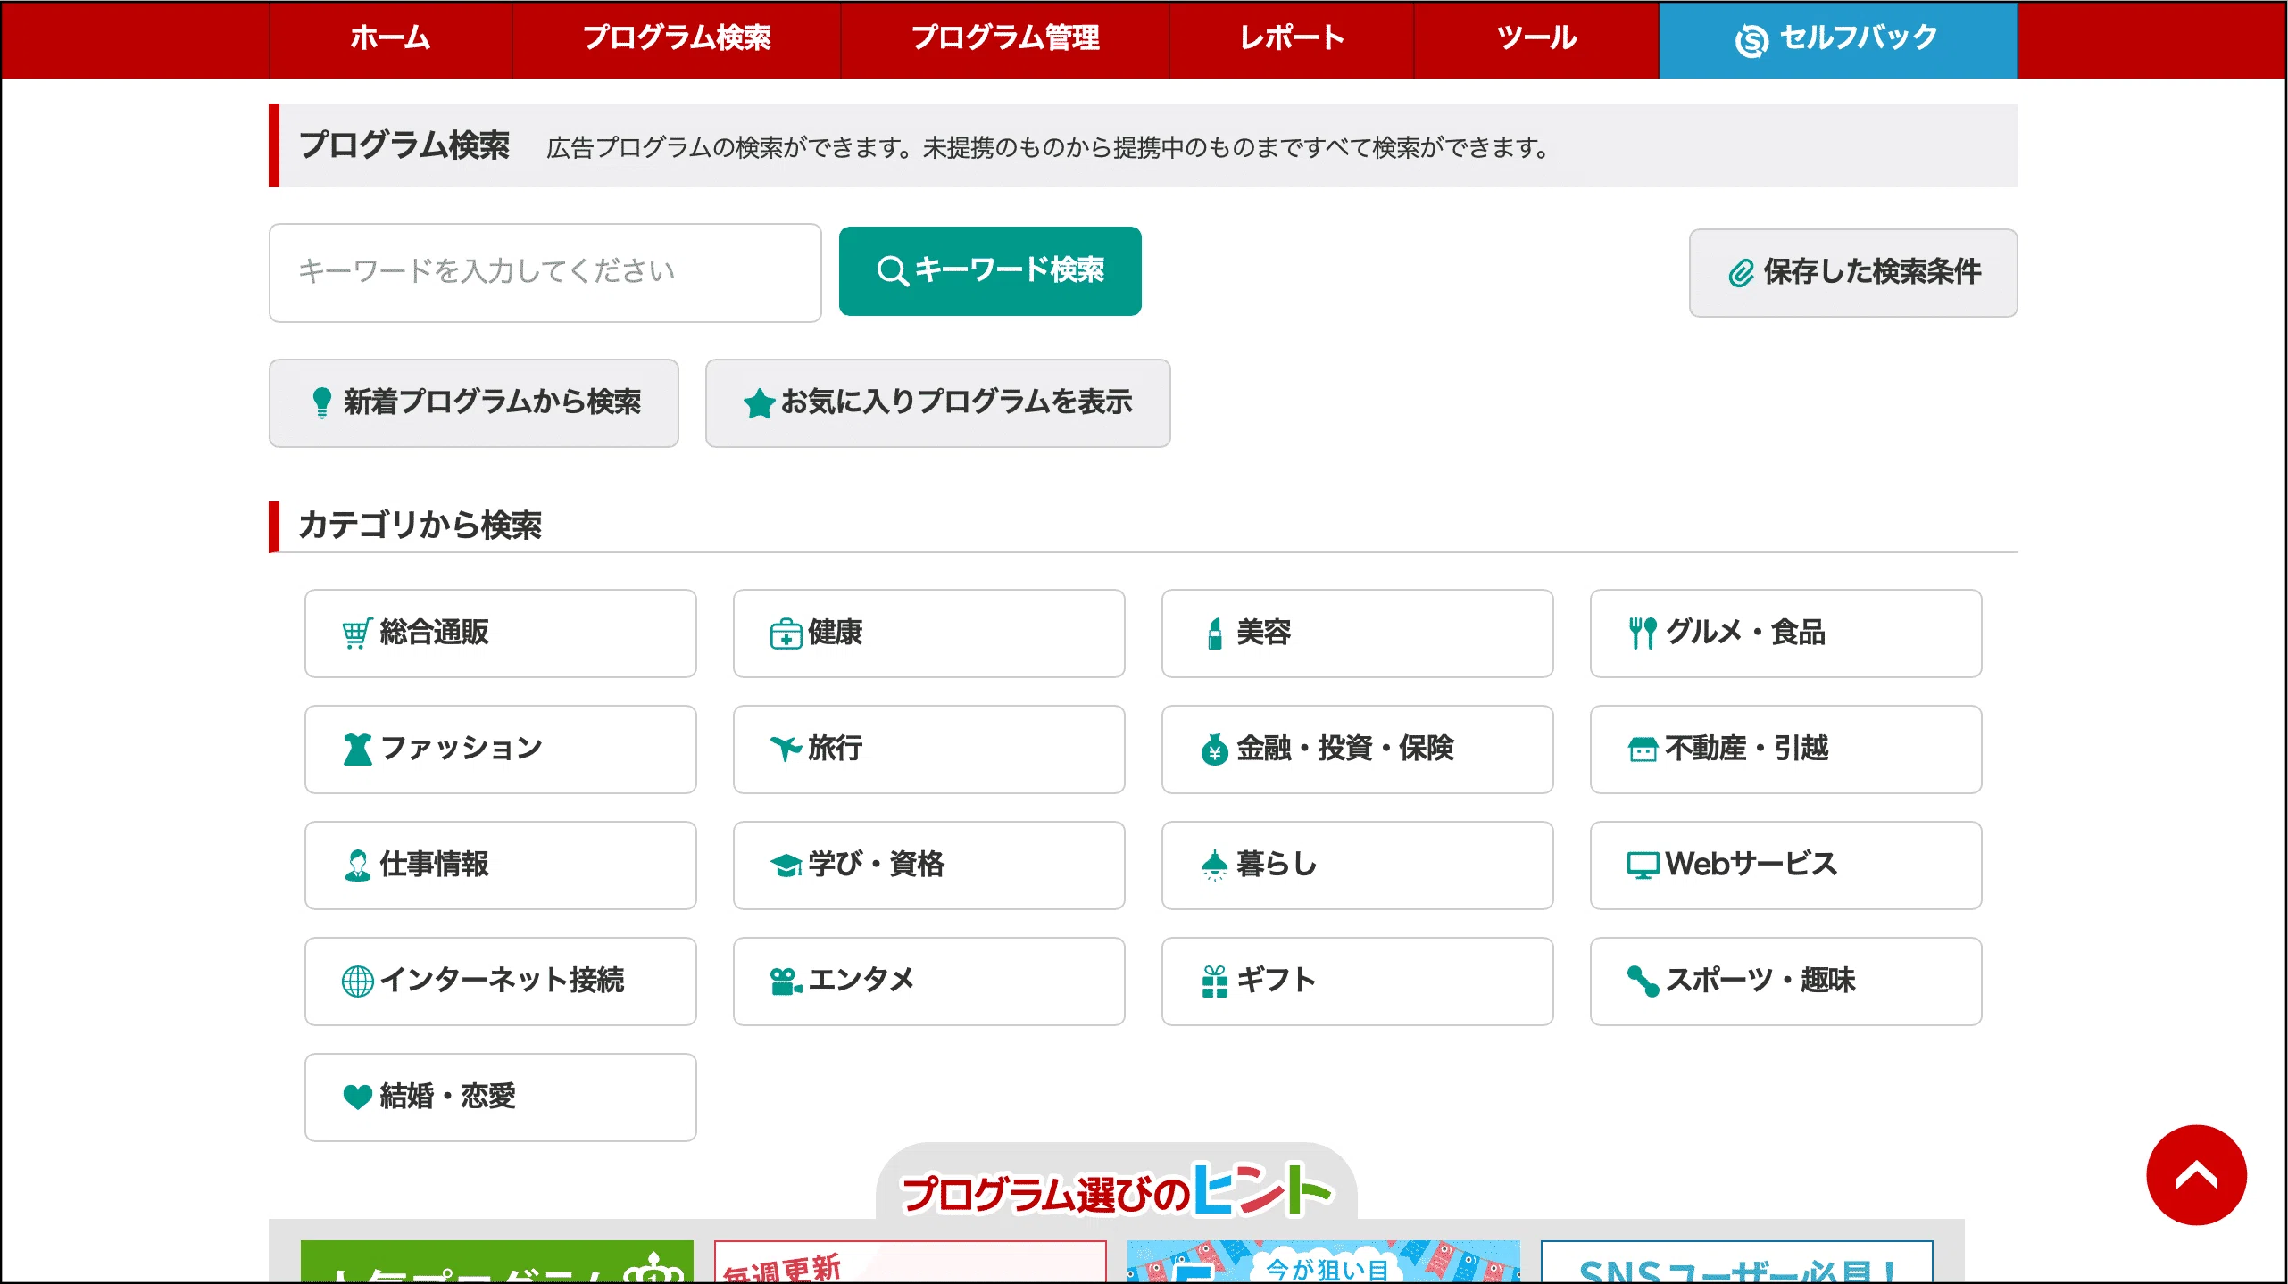Open 保存した検索条件
Image resolution: width=2288 pixels, height=1284 pixels.
[x=1852, y=272]
